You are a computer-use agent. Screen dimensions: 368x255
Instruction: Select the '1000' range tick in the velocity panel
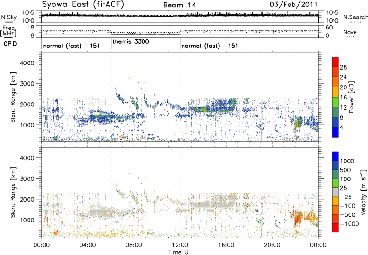27,220
